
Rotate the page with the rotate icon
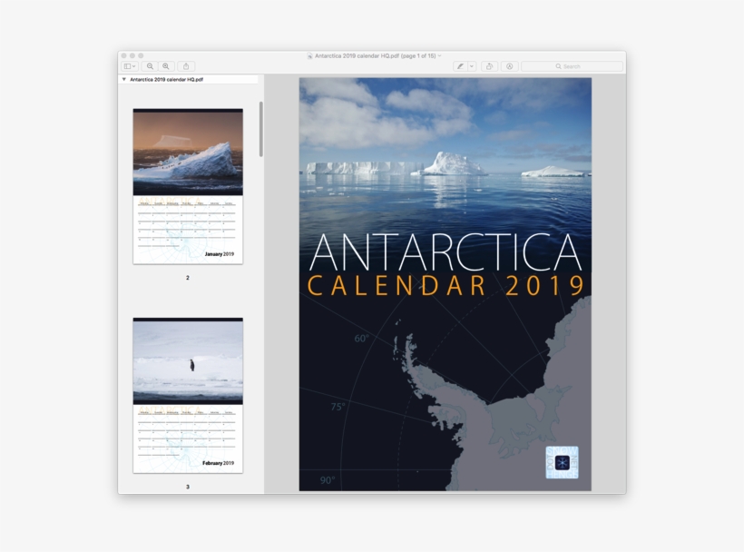[x=489, y=66]
